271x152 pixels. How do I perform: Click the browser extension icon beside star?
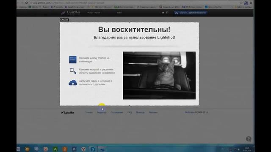pos(246,3)
